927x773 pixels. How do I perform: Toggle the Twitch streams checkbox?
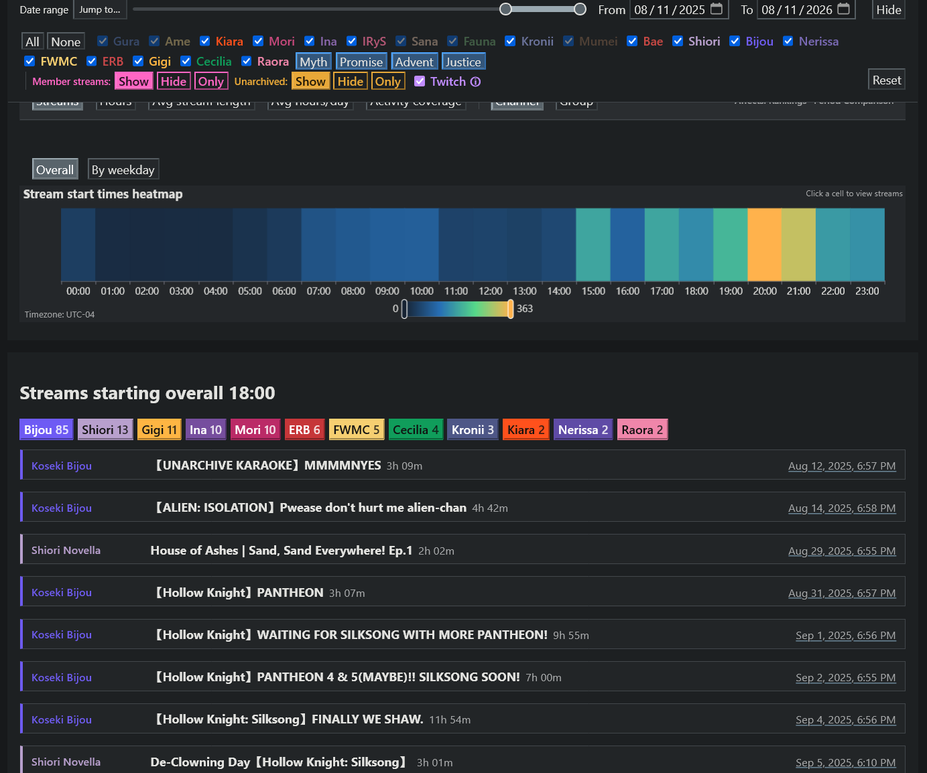point(420,82)
